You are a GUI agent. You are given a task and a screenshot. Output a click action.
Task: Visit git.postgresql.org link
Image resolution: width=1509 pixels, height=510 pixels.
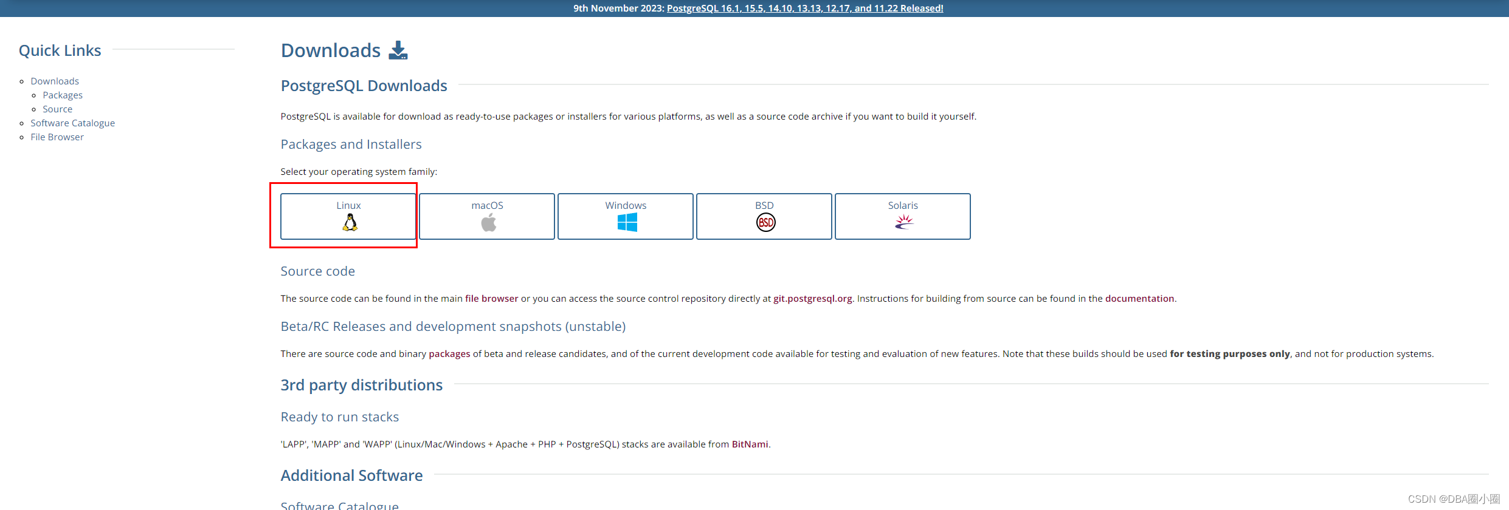pyautogui.click(x=812, y=298)
